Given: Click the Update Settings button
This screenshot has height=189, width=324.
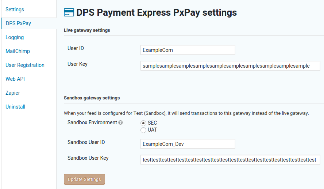Looking at the screenshot, I should pyautogui.click(x=84, y=179).
